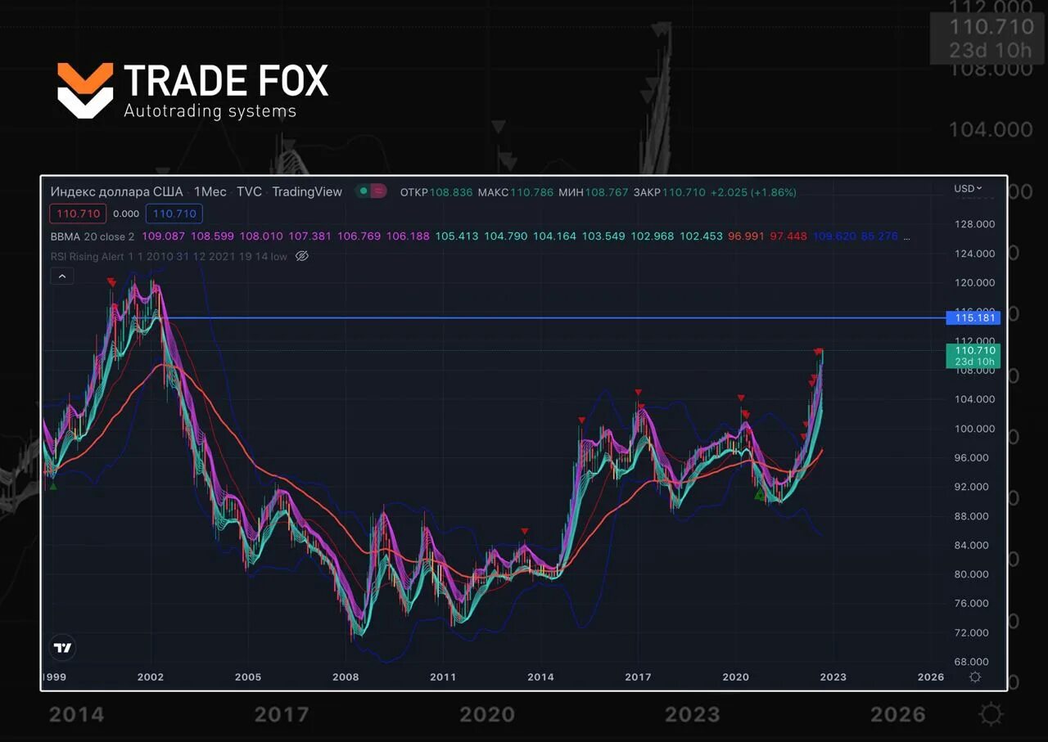Viewport: 1048px width, 742px height.
Task: Click the red 110.710 sell price box
Action: (x=79, y=214)
